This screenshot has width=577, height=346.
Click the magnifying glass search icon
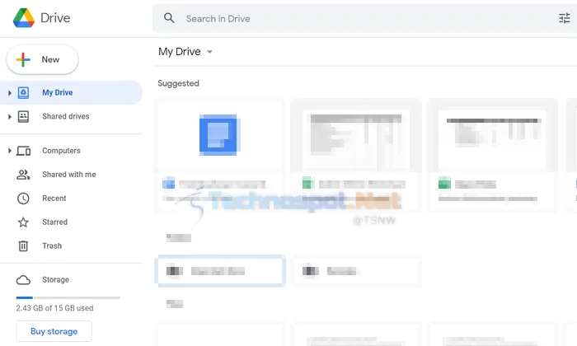pyautogui.click(x=169, y=18)
